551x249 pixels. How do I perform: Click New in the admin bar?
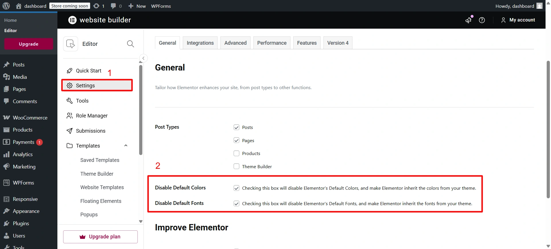click(x=137, y=6)
